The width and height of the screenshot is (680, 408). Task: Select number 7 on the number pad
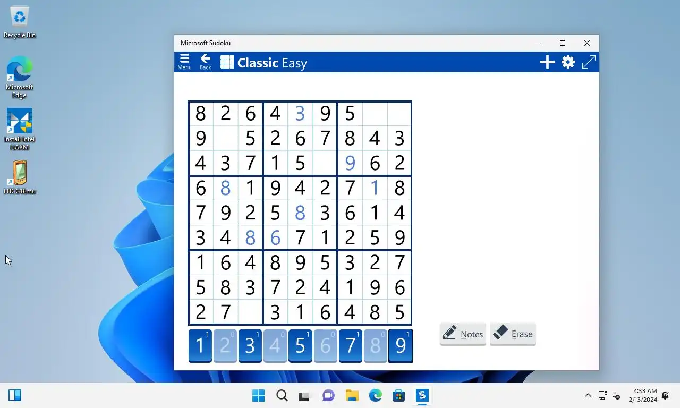(350, 346)
